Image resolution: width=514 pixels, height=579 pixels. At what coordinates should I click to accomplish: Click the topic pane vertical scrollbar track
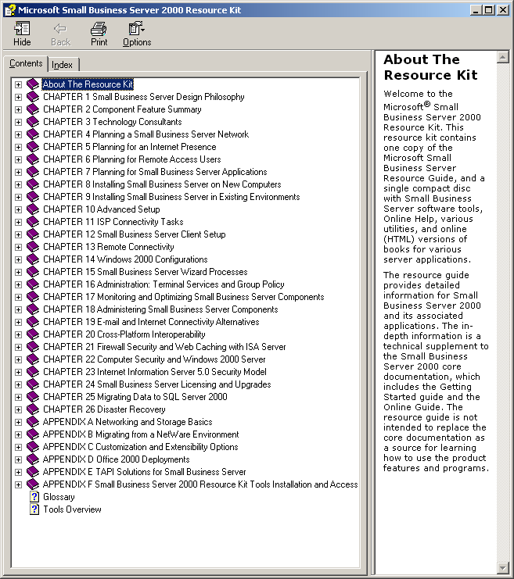point(502,312)
